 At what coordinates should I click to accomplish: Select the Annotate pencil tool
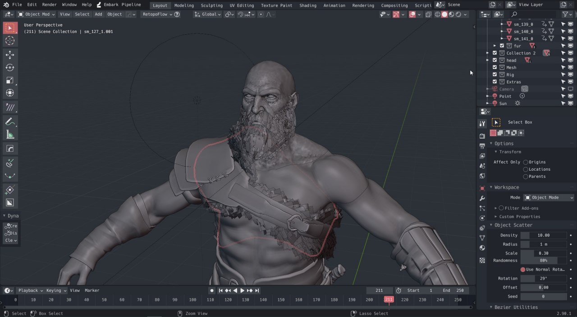[10, 122]
